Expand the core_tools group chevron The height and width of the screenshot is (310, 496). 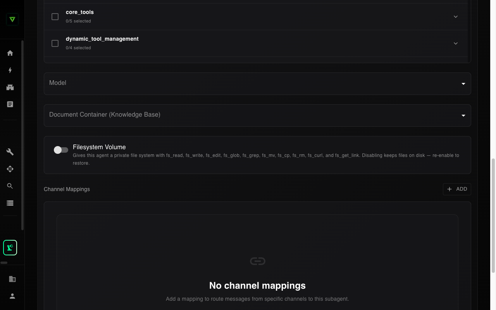456,17
